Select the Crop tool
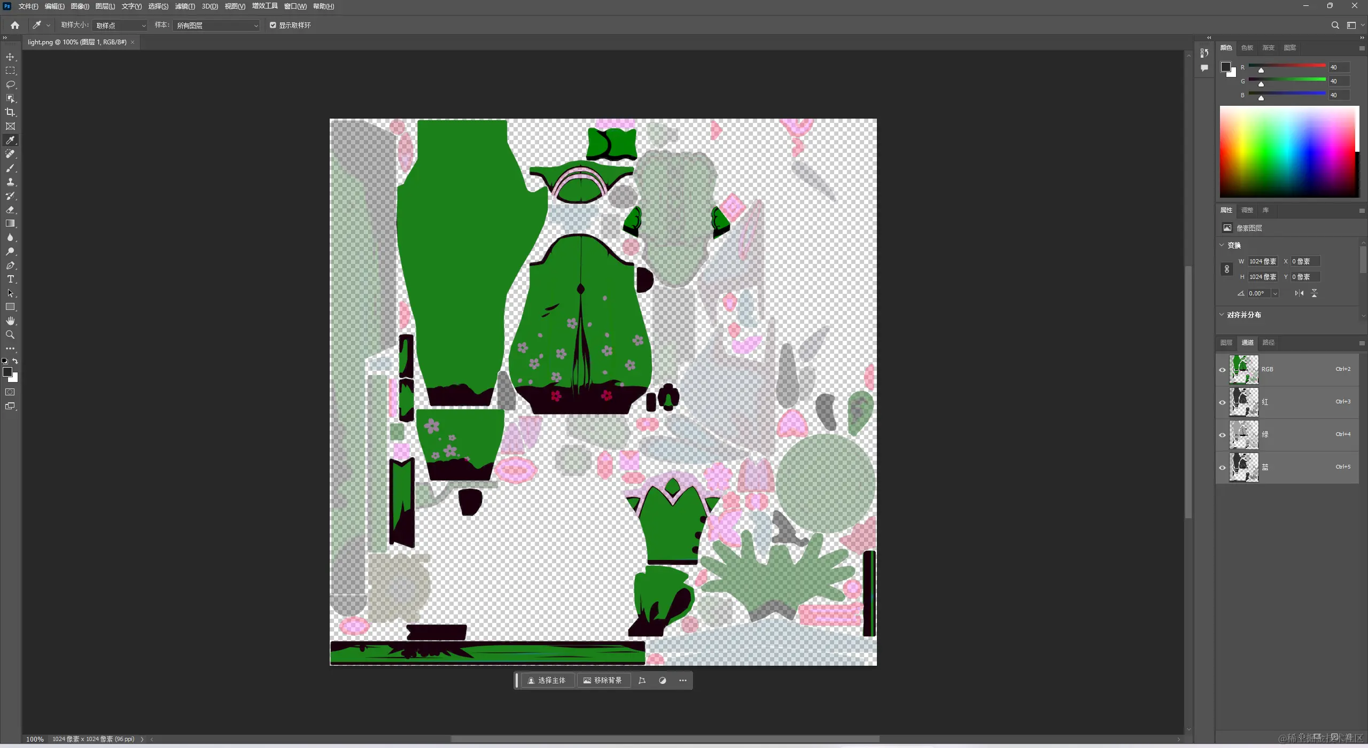Viewport: 1368px width, 748px height. click(x=10, y=112)
